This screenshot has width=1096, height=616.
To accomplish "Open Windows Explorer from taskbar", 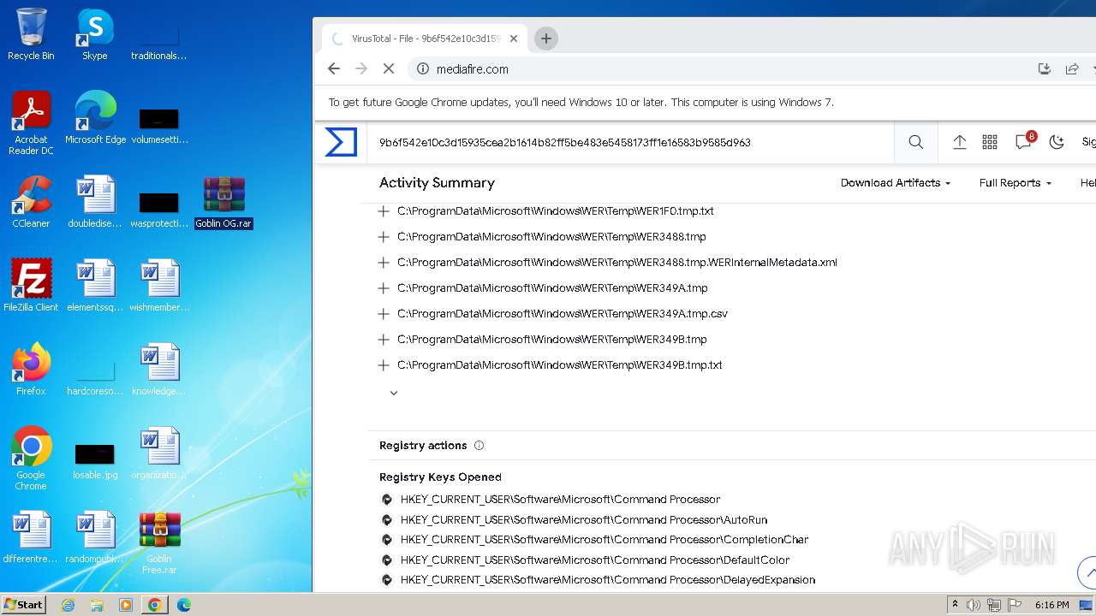I will pyautogui.click(x=97, y=605).
